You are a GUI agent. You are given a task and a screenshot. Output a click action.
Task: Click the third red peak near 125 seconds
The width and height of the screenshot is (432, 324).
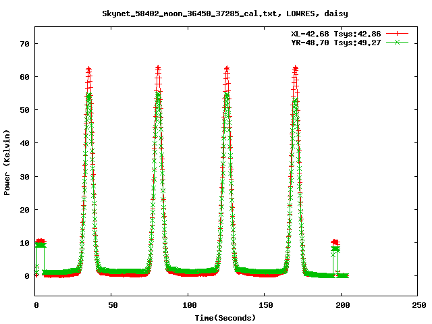(x=227, y=69)
